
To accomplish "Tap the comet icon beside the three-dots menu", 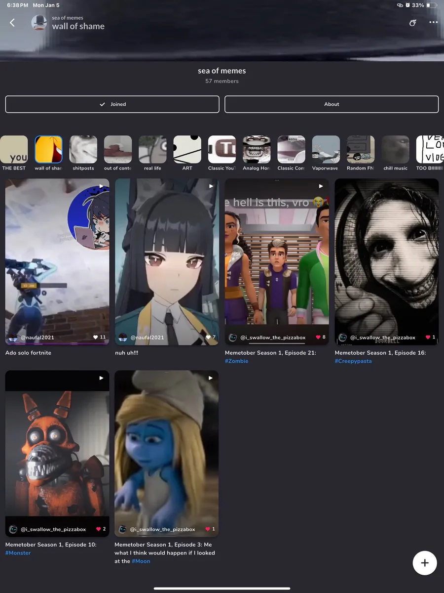I will pyautogui.click(x=413, y=23).
